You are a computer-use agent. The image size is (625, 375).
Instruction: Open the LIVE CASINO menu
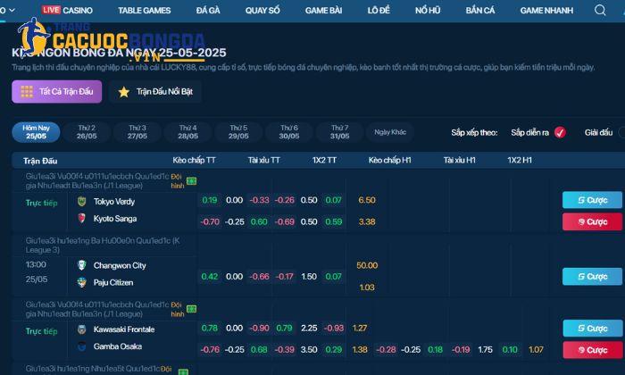pos(80,11)
